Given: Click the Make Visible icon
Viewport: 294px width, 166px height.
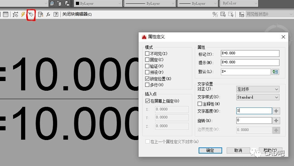Looking at the screenshot, I should coord(223,14).
